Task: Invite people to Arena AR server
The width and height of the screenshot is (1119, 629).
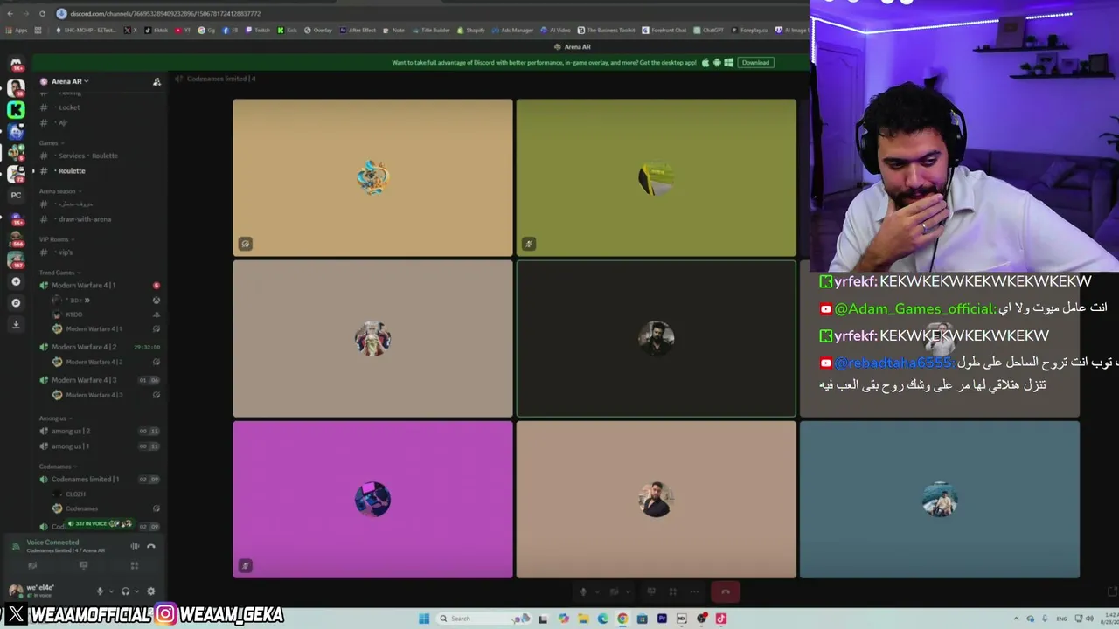Action: 156,81
